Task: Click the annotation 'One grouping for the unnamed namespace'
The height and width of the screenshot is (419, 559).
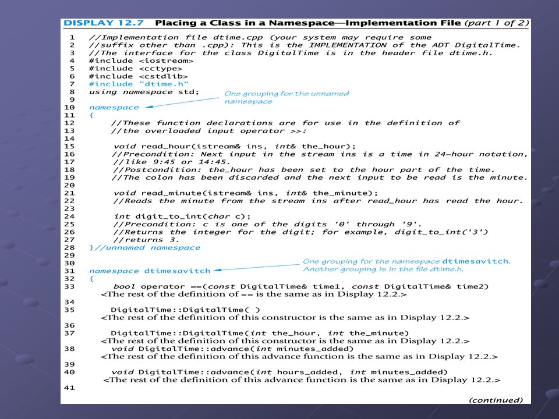Action: click(286, 97)
